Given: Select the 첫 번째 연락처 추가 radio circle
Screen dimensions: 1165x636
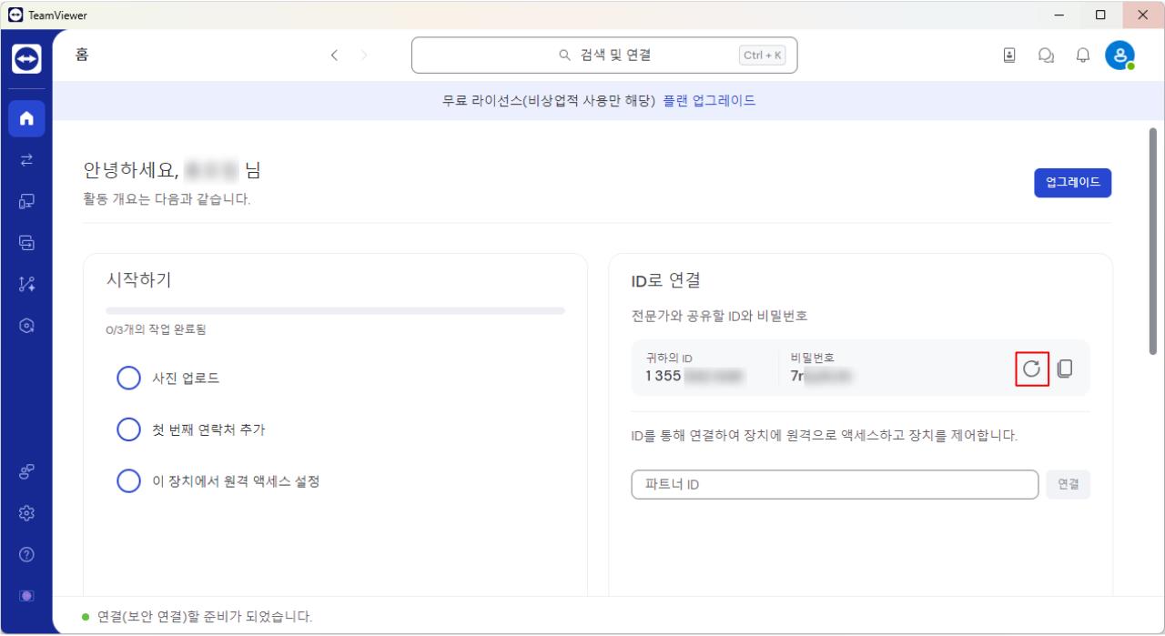Looking at the screenshot, I should pyautogui.click(x=128, y=429).
